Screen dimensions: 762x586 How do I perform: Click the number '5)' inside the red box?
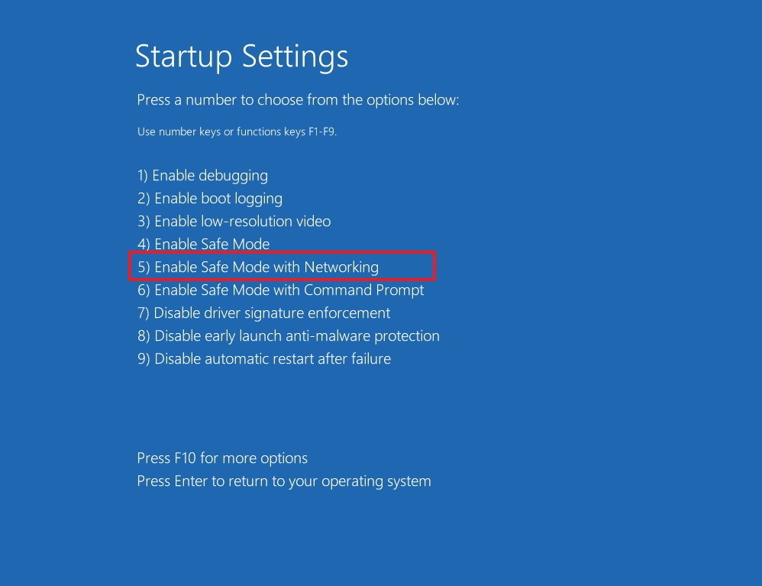[x=144, y=267]
